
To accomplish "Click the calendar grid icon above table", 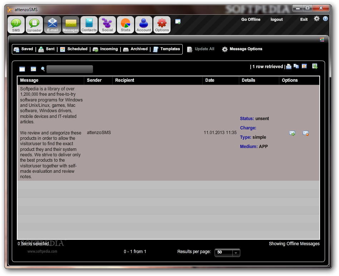I will click(x=33, y=69).
